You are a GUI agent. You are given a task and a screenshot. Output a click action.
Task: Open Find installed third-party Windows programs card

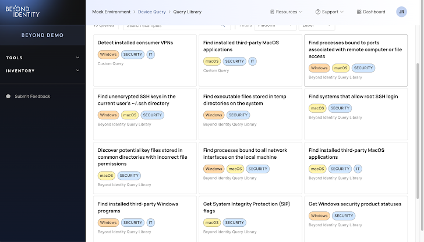[x=145, y=219]
